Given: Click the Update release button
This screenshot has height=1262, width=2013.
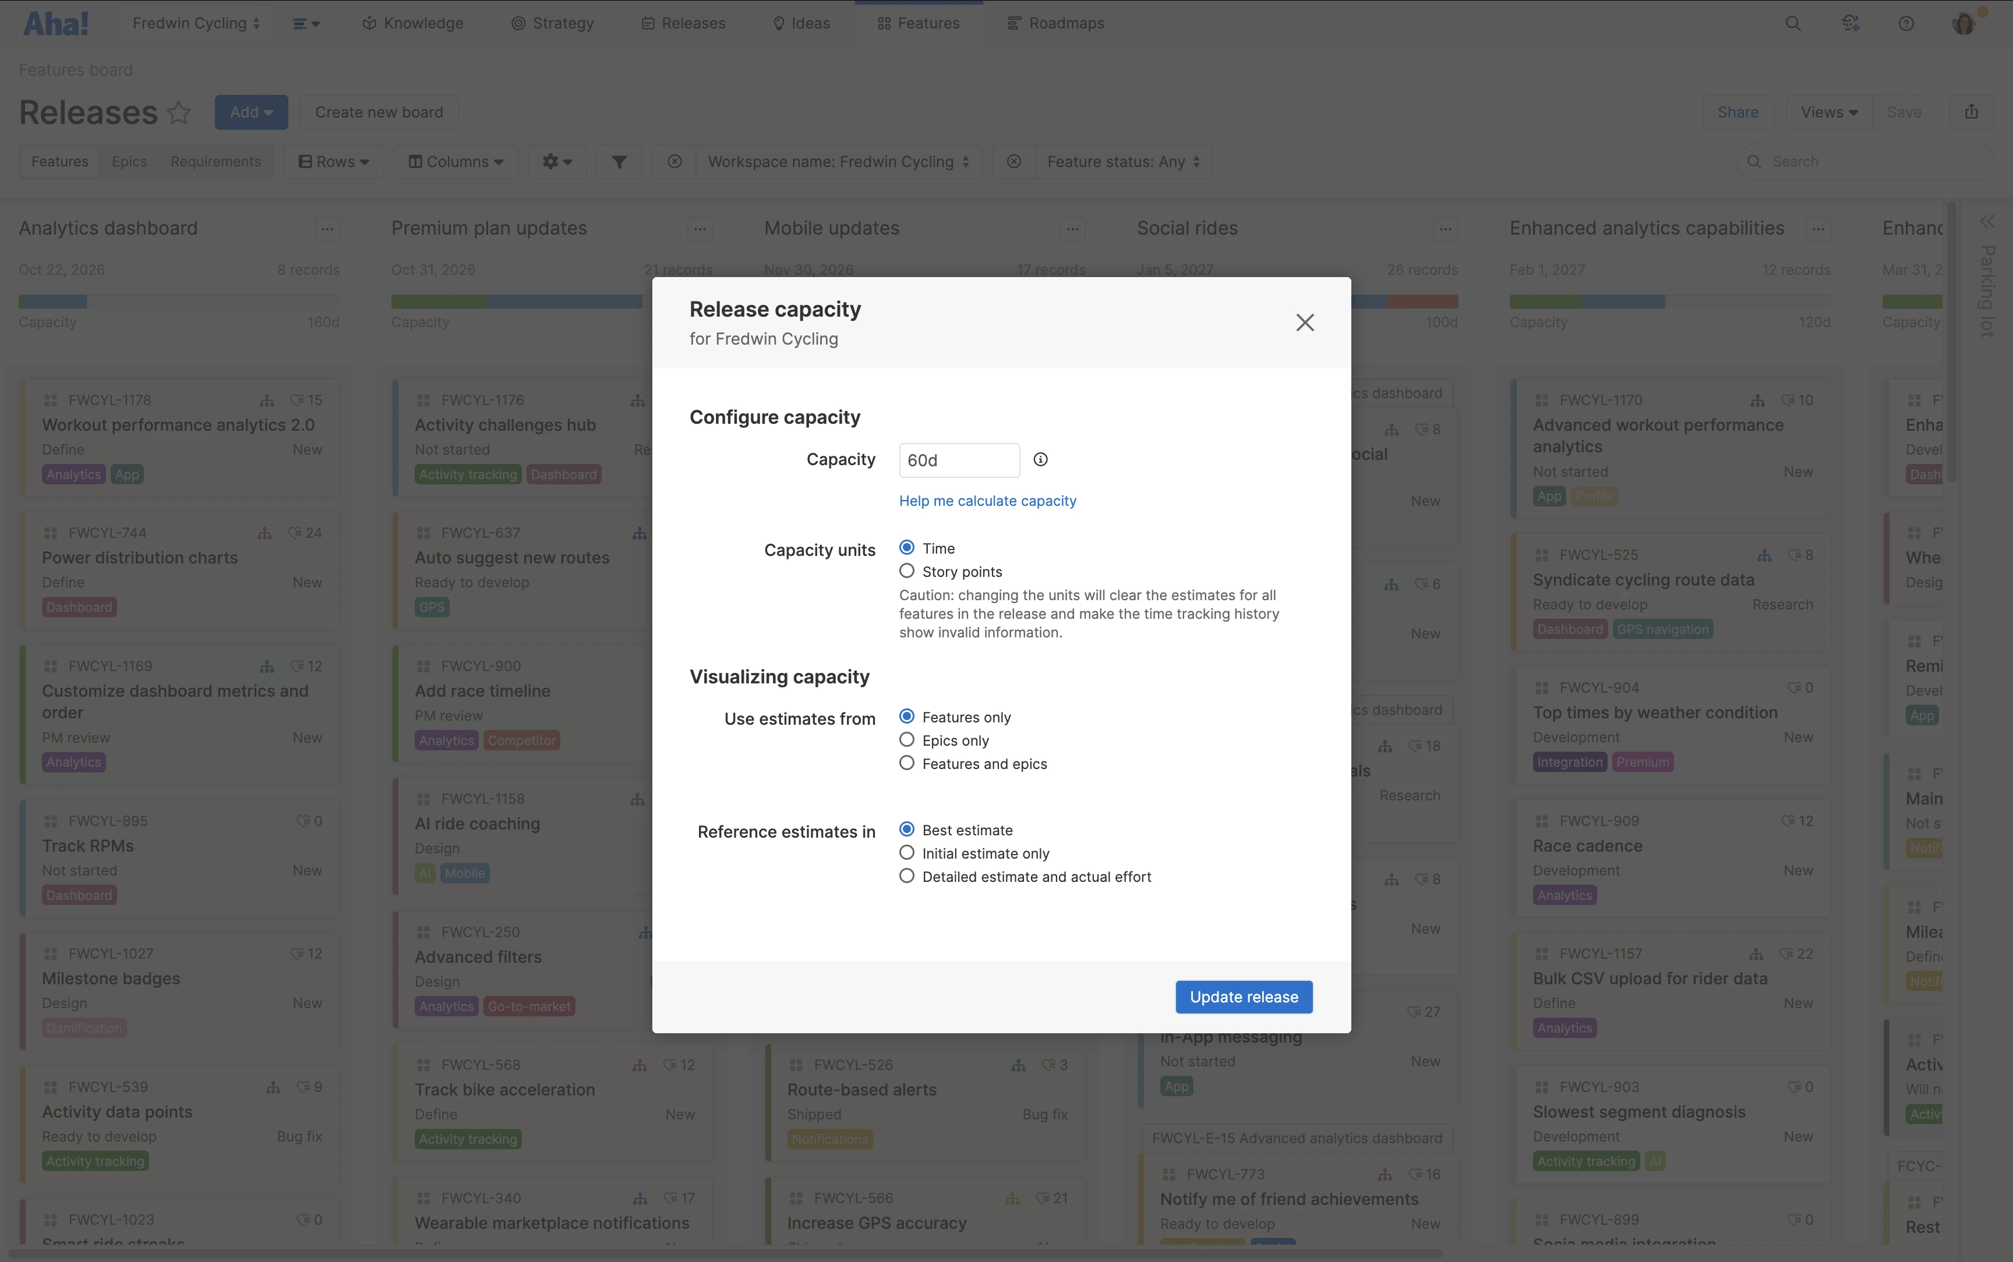Looking at the screenshot, I should (x=1244, y=997).
